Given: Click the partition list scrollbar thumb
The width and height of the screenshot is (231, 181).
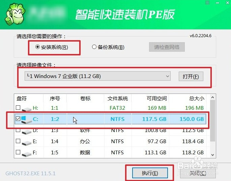Looking at the screenshot, I should (212, 121).
